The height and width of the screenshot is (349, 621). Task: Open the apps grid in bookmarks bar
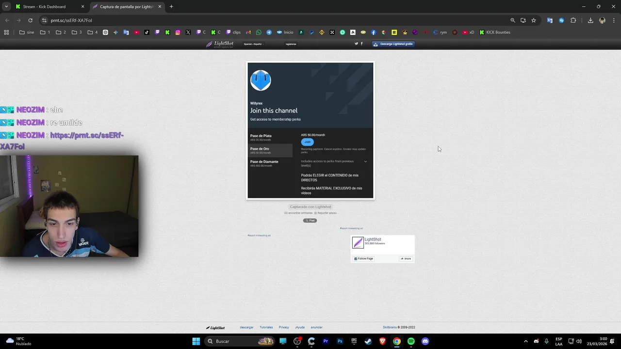click(x=6, y=32)
